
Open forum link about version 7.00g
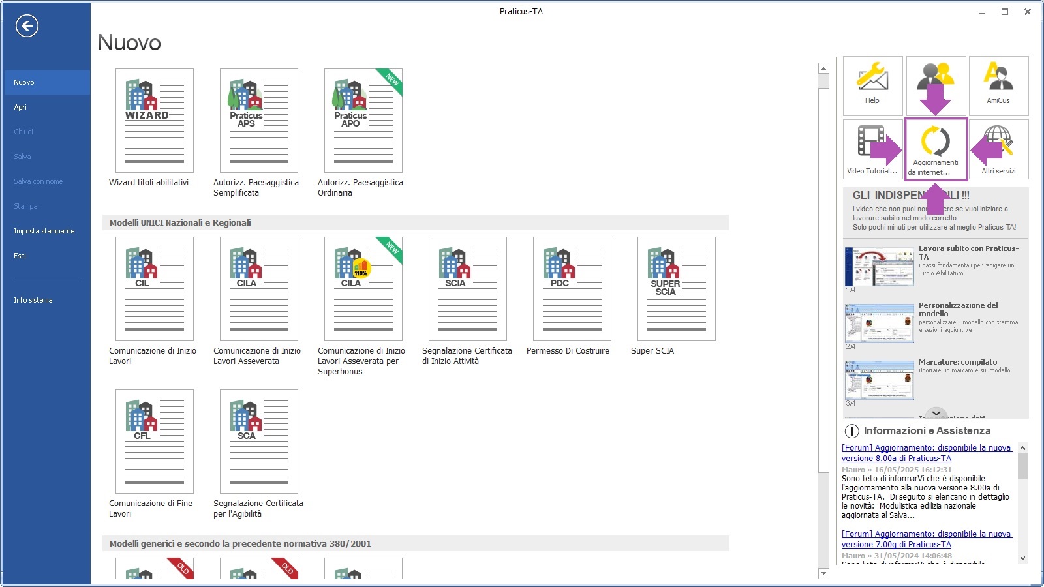pos(927,539)
